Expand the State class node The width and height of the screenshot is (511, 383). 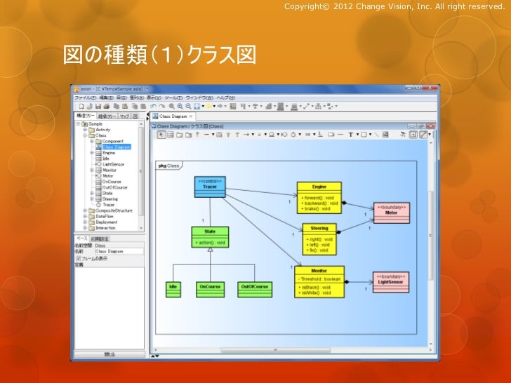92,193
